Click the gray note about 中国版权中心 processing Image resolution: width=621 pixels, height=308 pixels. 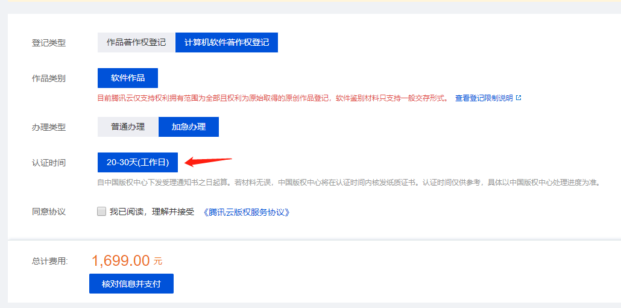[x=350, y=183]
